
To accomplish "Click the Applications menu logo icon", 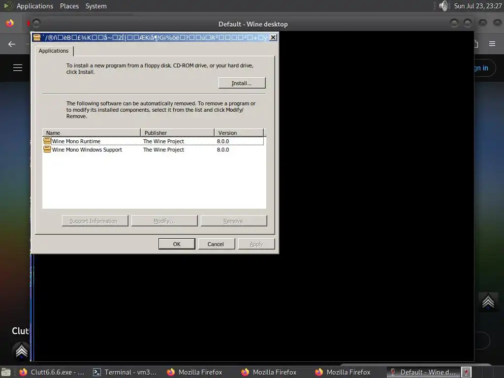I will tap(8, 6).
